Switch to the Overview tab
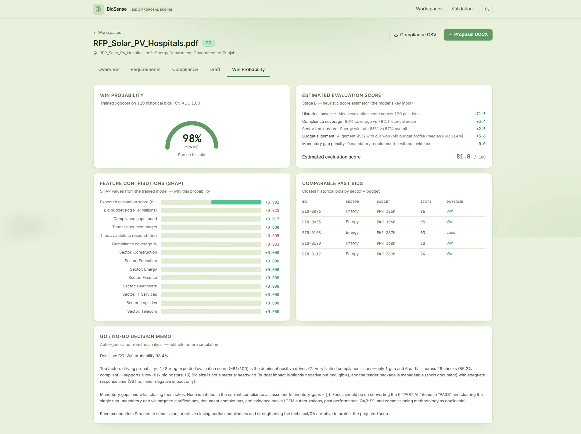Screen dimensions: 581x434 point(109,69)
